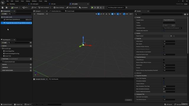Screen dimensions: 189x106
Task: Click the green Play button
Action: tap(92, 8)
